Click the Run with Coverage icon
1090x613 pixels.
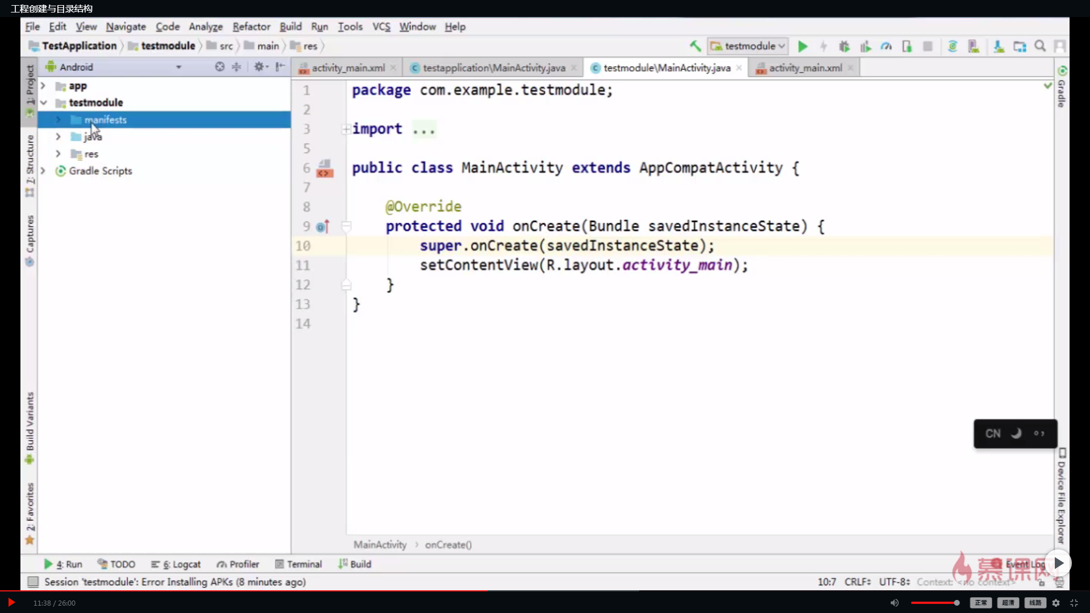(x=865, y=47)
